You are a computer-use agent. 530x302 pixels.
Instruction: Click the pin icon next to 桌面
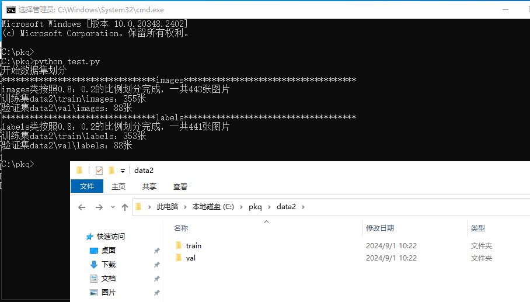click(157, 251)
